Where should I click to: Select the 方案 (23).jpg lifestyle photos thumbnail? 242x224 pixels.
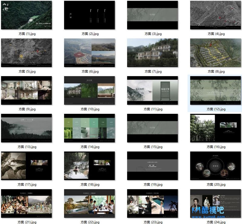(x=152, y=203)
